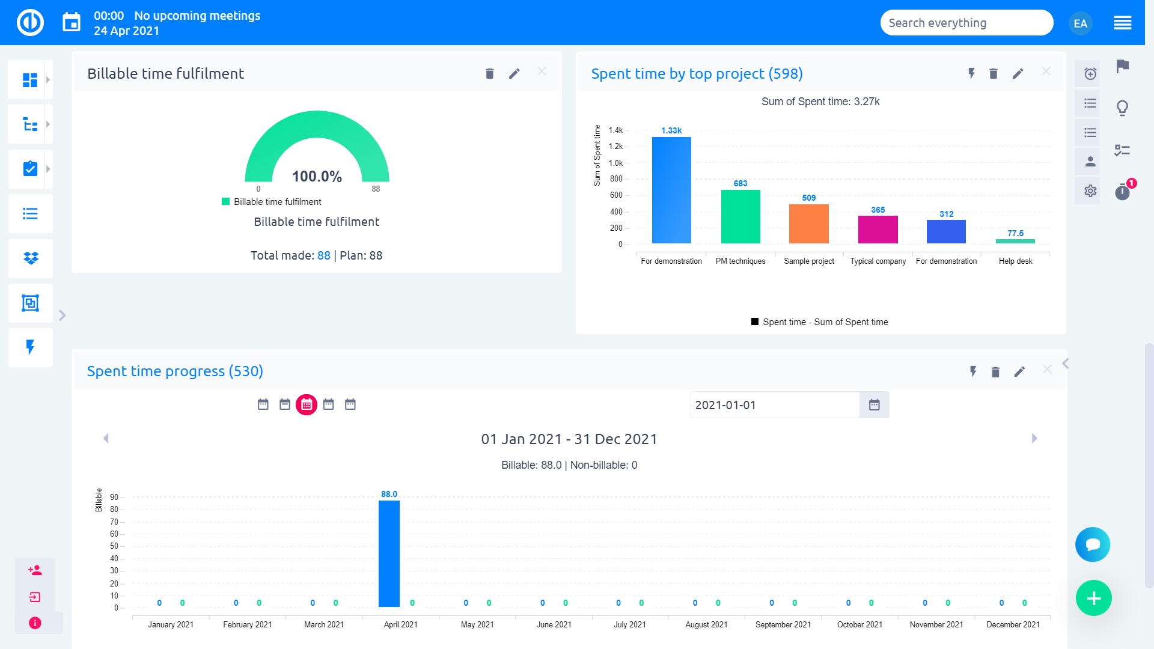The height and width of the screenshot is (649, 1154).
Task: Open the date picker beside 2021-01-01
Action: [874, 404]
